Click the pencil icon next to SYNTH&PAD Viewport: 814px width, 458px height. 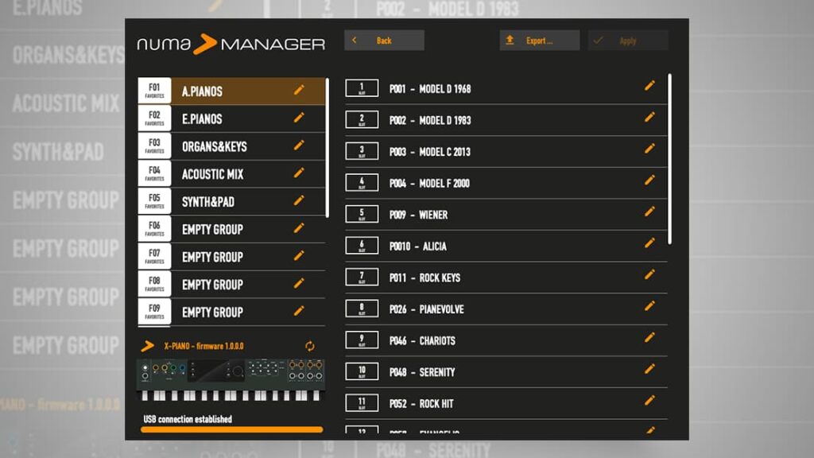[x=299, y=200]
